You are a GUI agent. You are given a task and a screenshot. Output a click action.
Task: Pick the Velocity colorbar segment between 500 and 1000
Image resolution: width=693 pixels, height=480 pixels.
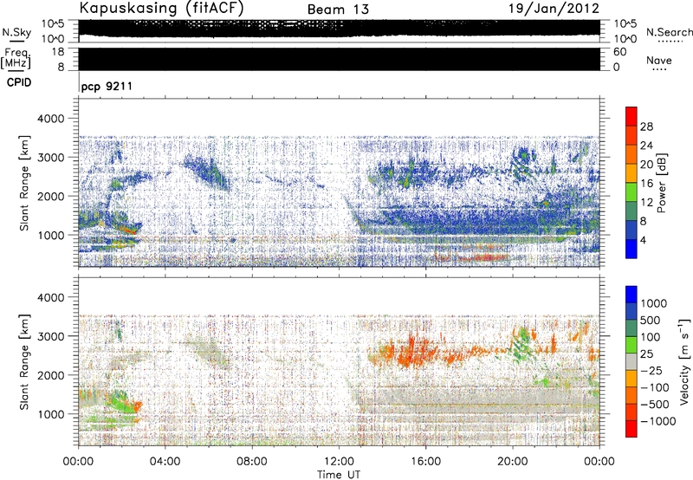631,311
